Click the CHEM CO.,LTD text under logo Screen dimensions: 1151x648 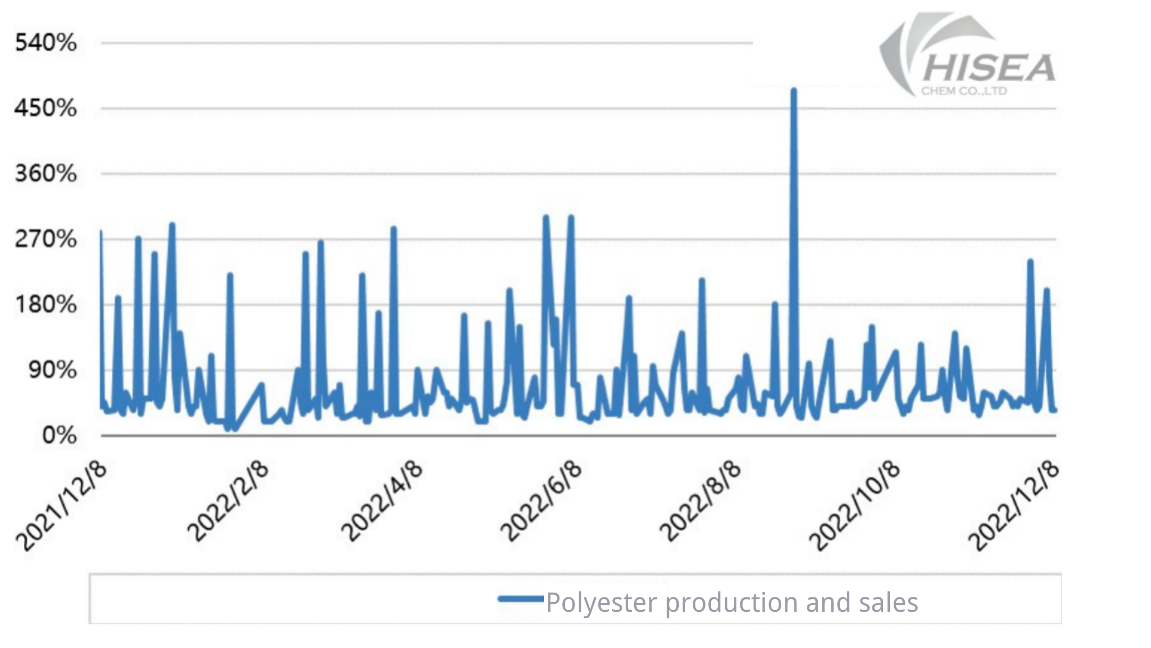tap(964, 91)
